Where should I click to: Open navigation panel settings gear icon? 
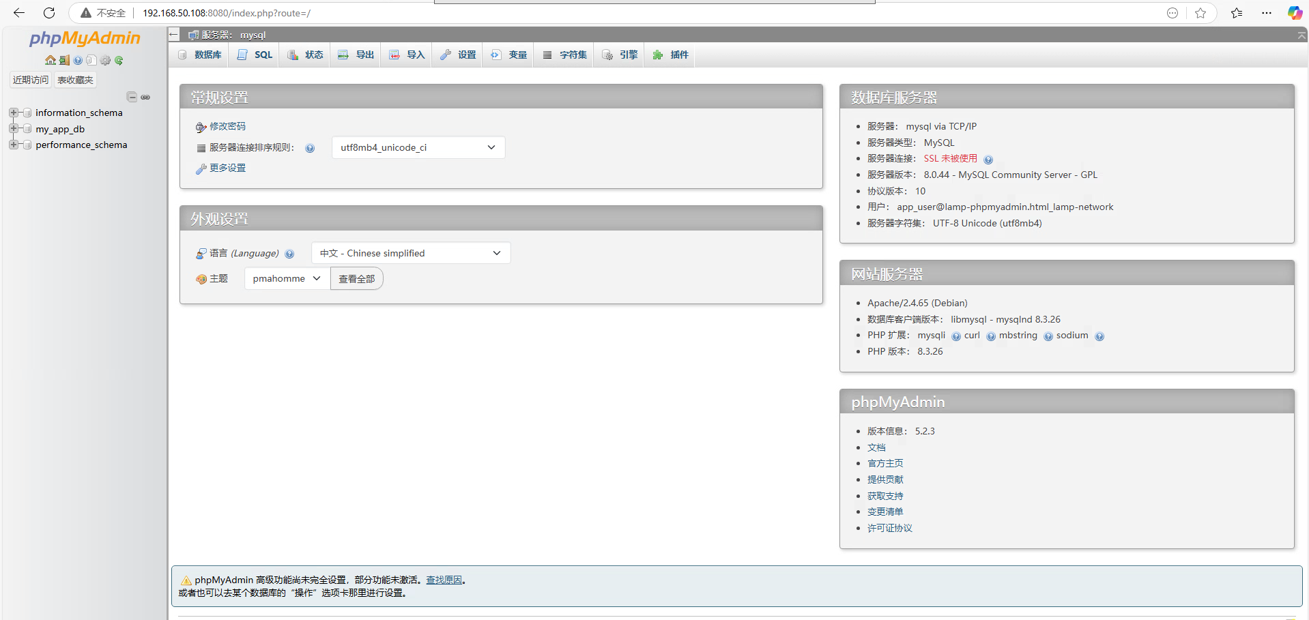(105, 60)
